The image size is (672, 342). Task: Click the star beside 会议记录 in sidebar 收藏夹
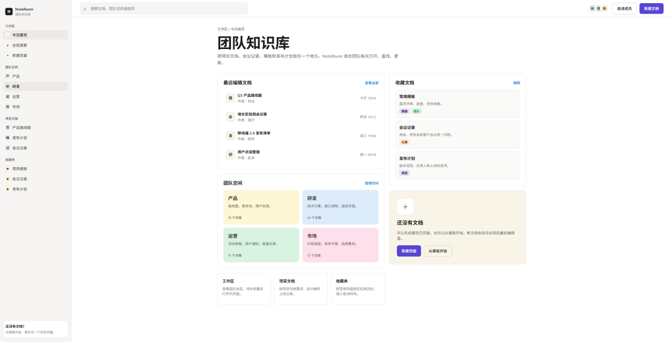coord(7,179)
